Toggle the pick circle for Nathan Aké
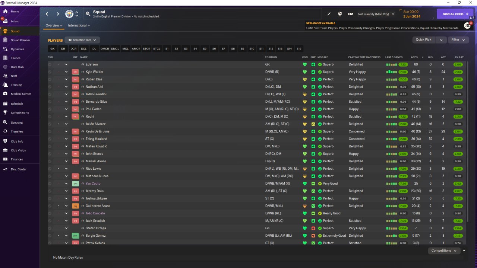The width and height of the screenshot is (477, 268). (50, 87)
